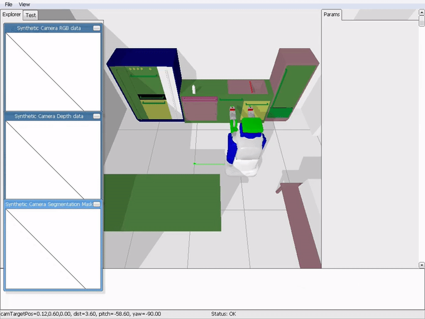Screen dimensions: 425x319
Task: Open the View menu
Action: tap(24, 4)
